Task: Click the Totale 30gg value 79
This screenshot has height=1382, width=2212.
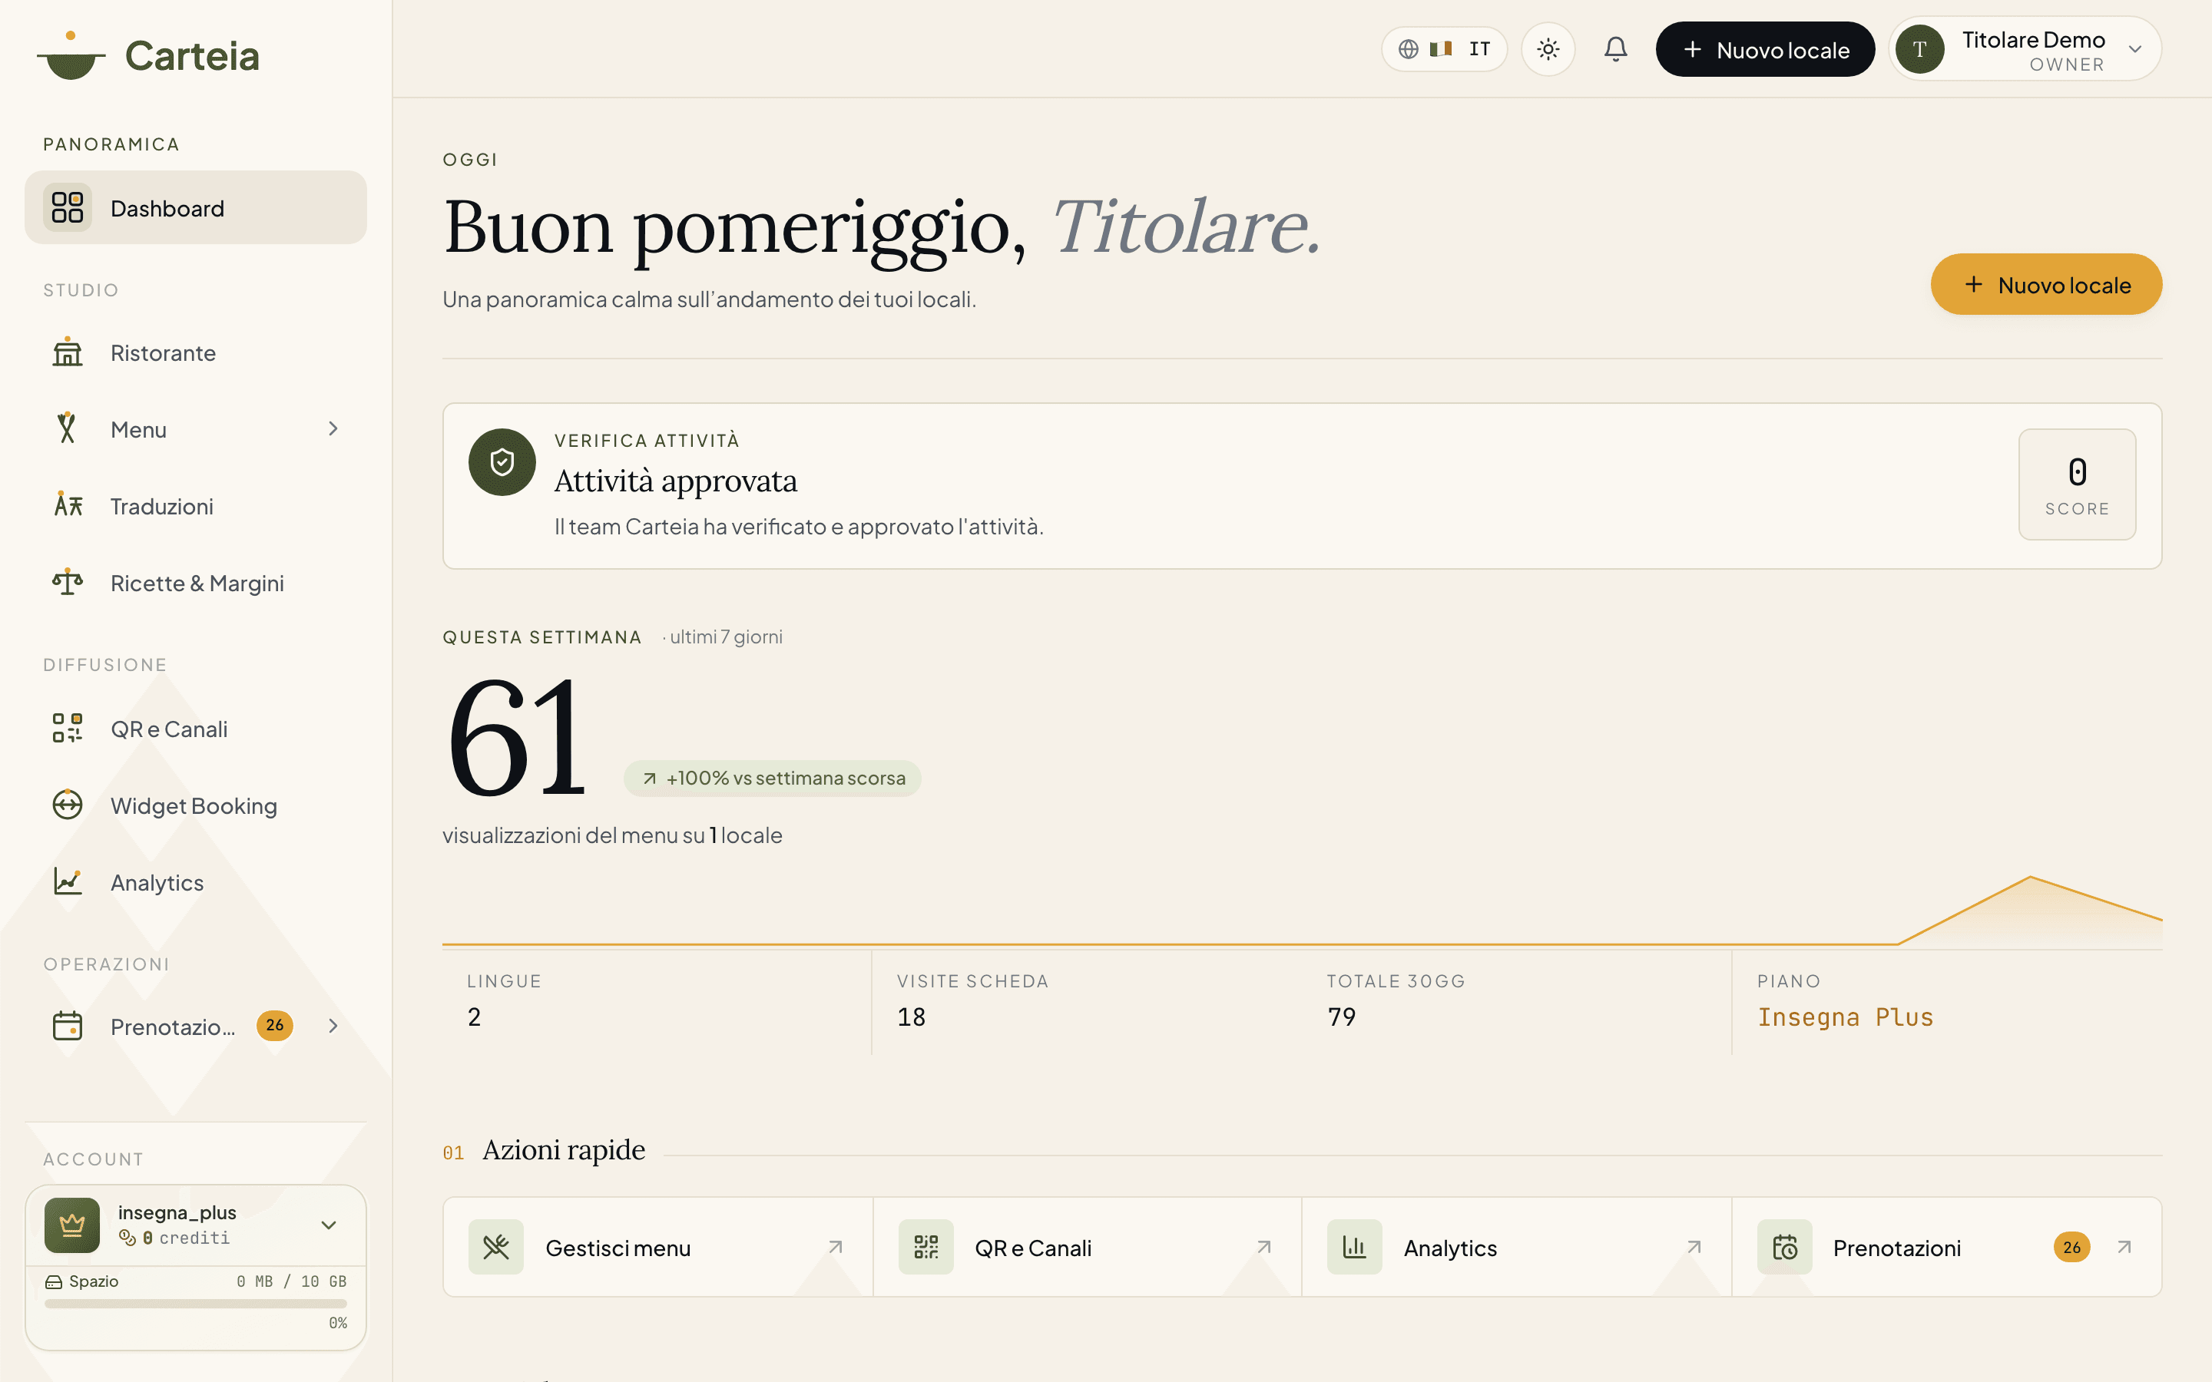Action: (1341, 1017)
